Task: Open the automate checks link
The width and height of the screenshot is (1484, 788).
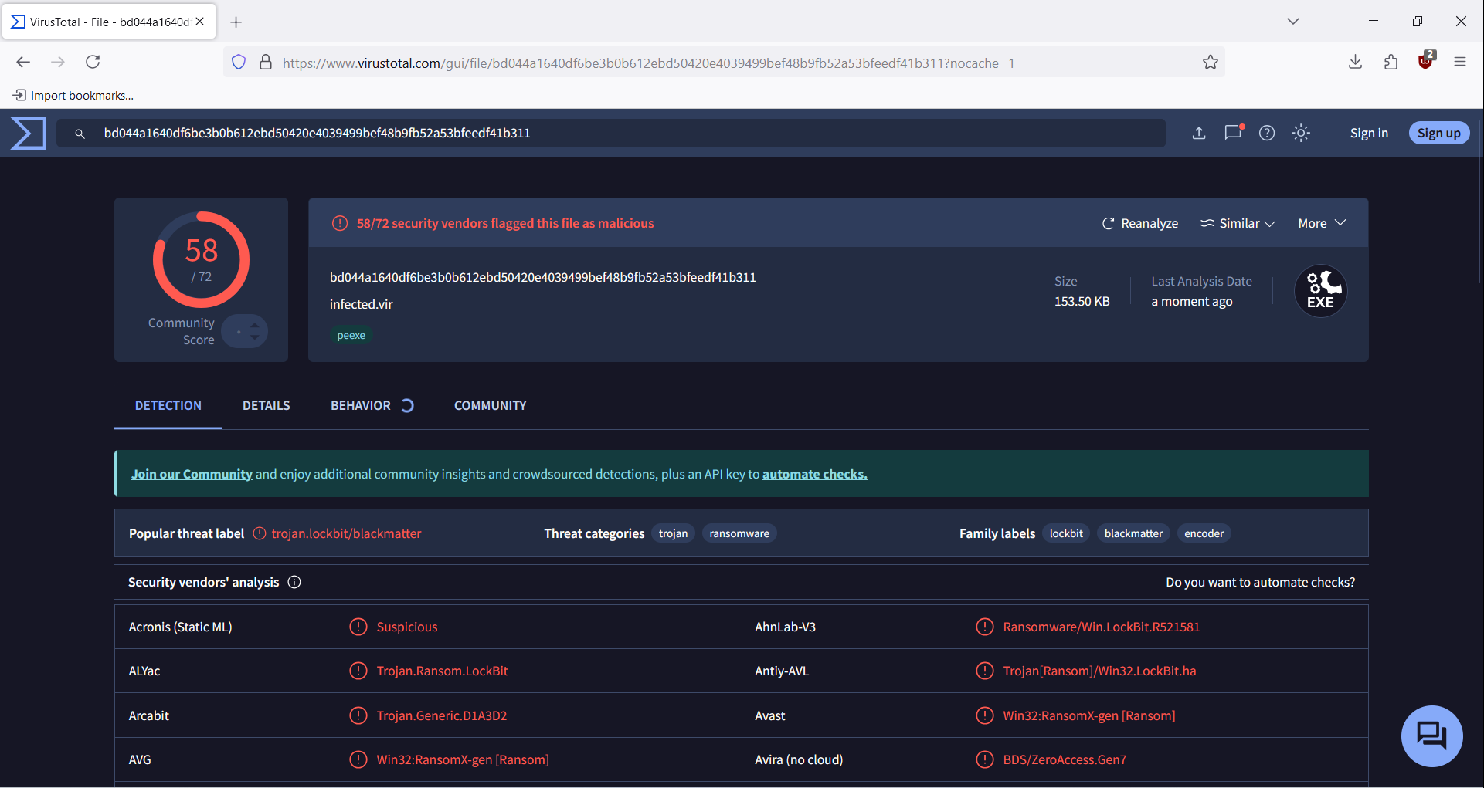Action: (x=815, y=474)
